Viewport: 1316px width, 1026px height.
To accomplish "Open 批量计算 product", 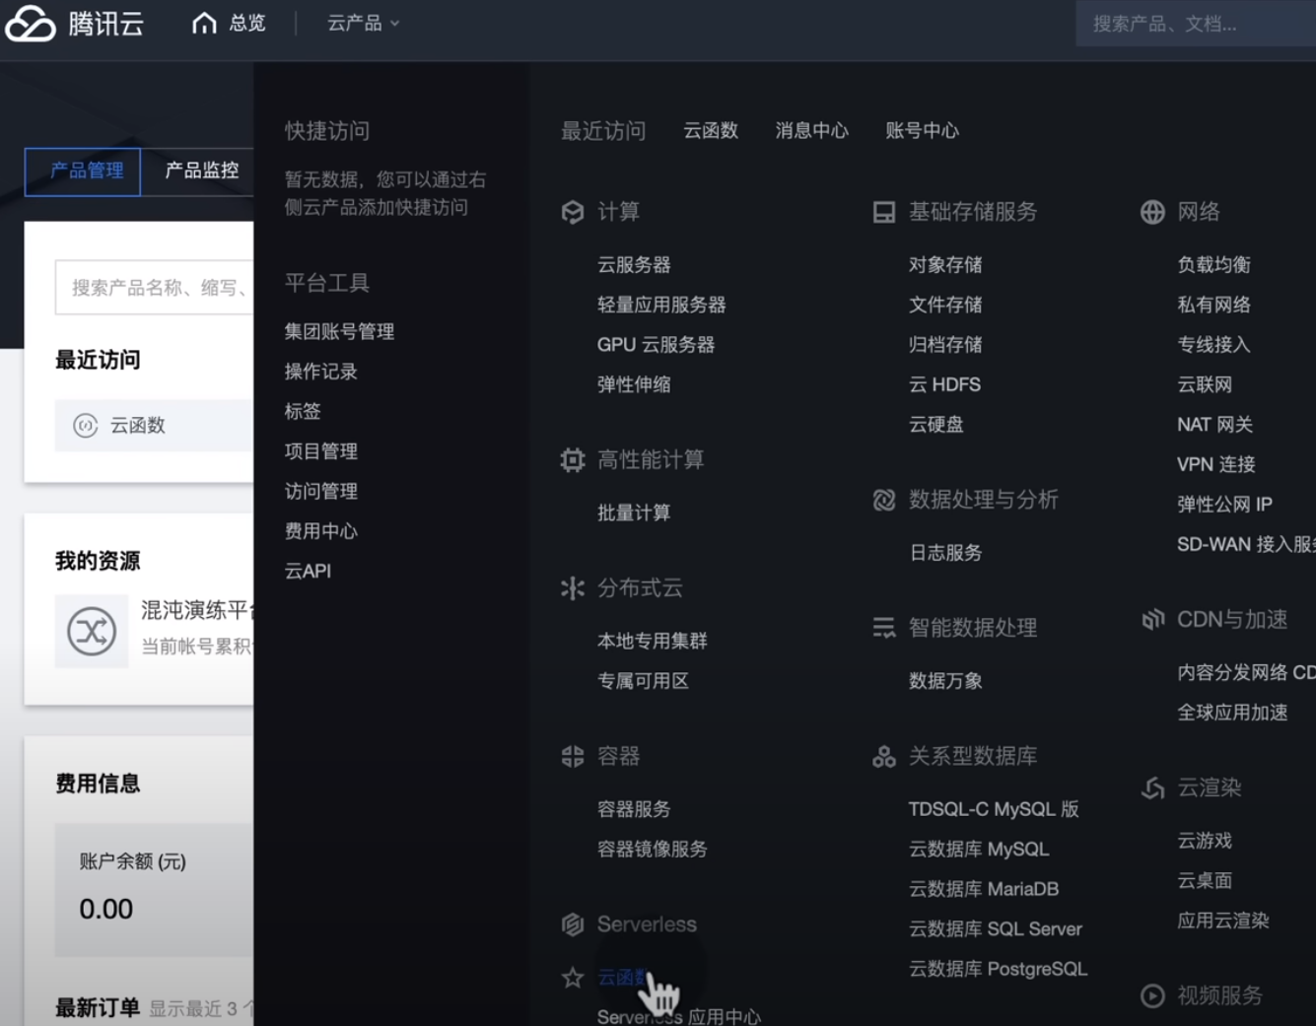I will click(x=634, y=513).
